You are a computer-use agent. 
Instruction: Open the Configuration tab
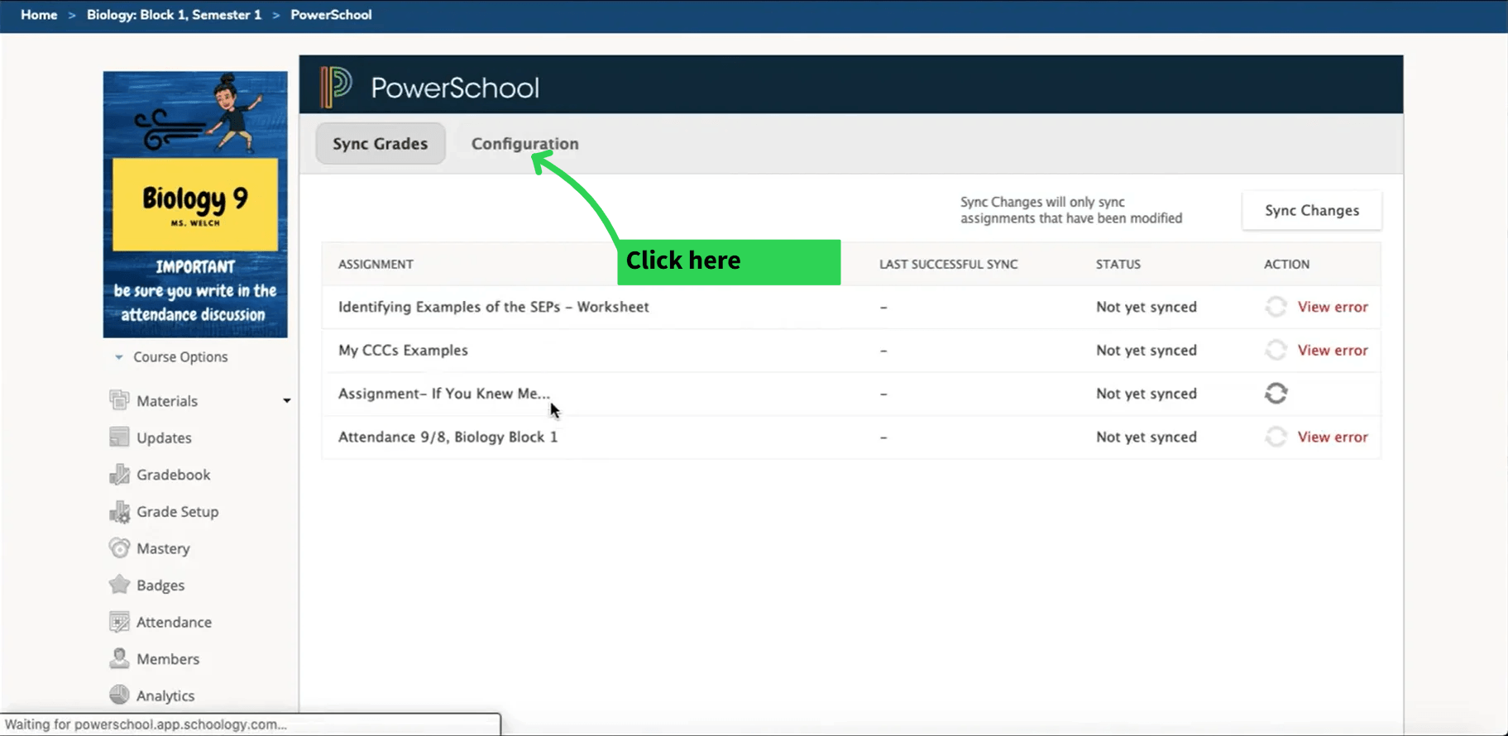(x=525, y=144)
